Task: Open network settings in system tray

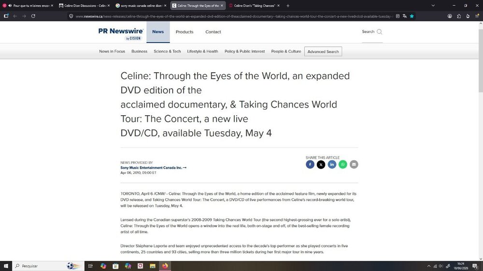Action: tap(435, 266)
